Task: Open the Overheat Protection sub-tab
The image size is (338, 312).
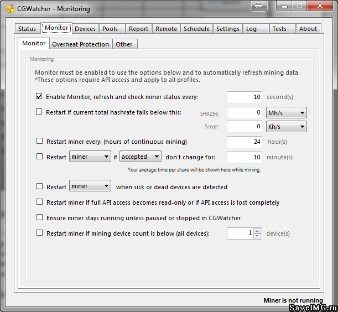Action: pos(80,44)
